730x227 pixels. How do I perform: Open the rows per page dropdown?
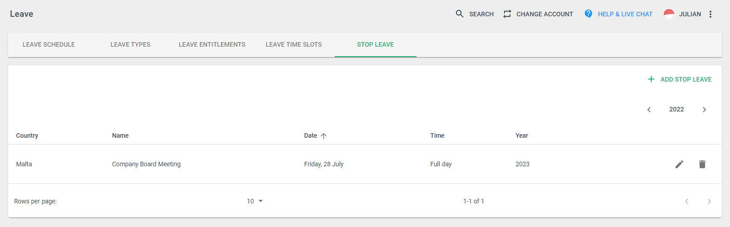(x=255, y=201)
